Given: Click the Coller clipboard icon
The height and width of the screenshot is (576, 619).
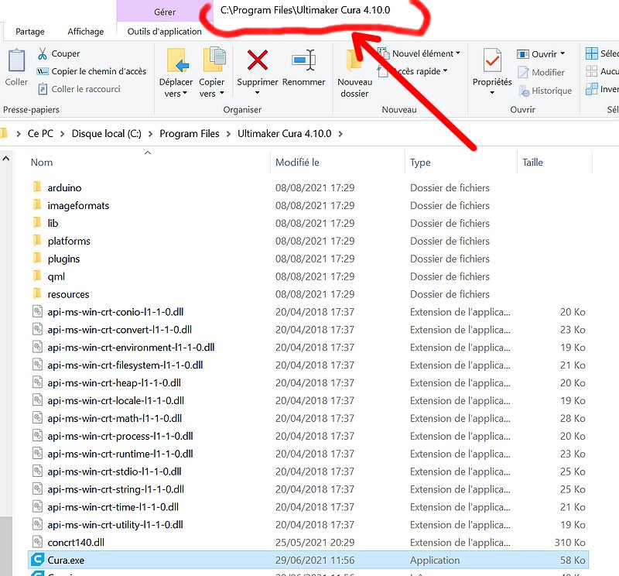Looking at the screenshot, I should [x=16, y=60].
